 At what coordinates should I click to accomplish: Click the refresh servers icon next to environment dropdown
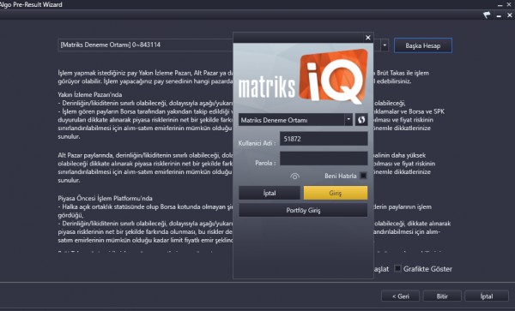click(x=361, y=120)
